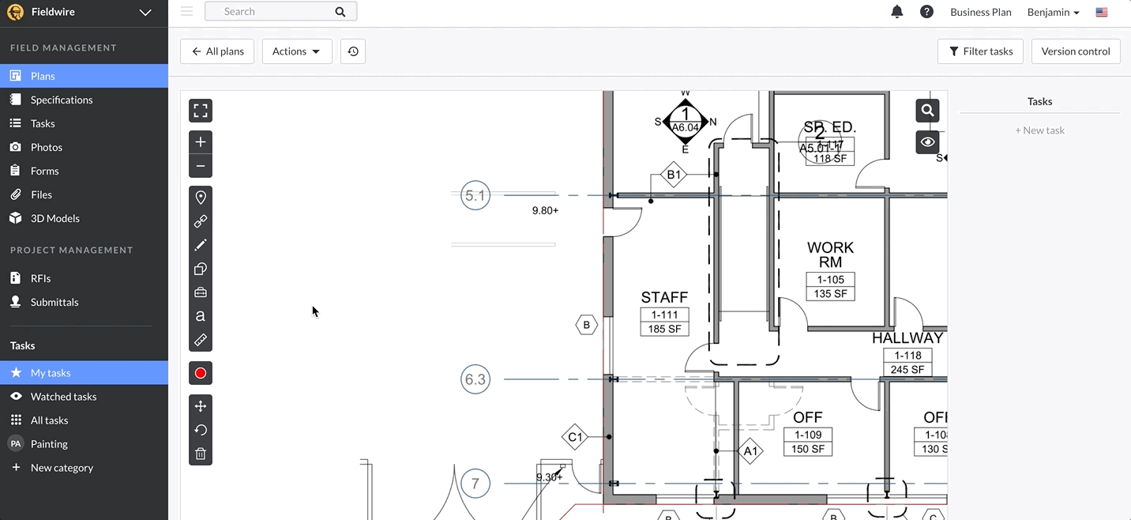Screen dimensions: 1131x520
Task: Open 3D Models in sidebar
Action: (84, 218)
